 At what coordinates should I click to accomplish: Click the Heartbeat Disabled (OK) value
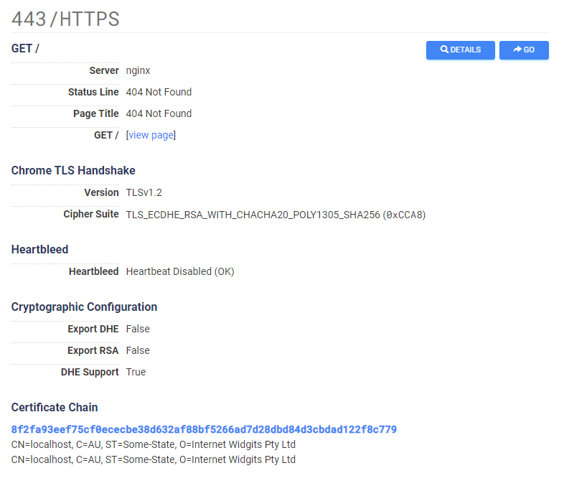(180, 271)
